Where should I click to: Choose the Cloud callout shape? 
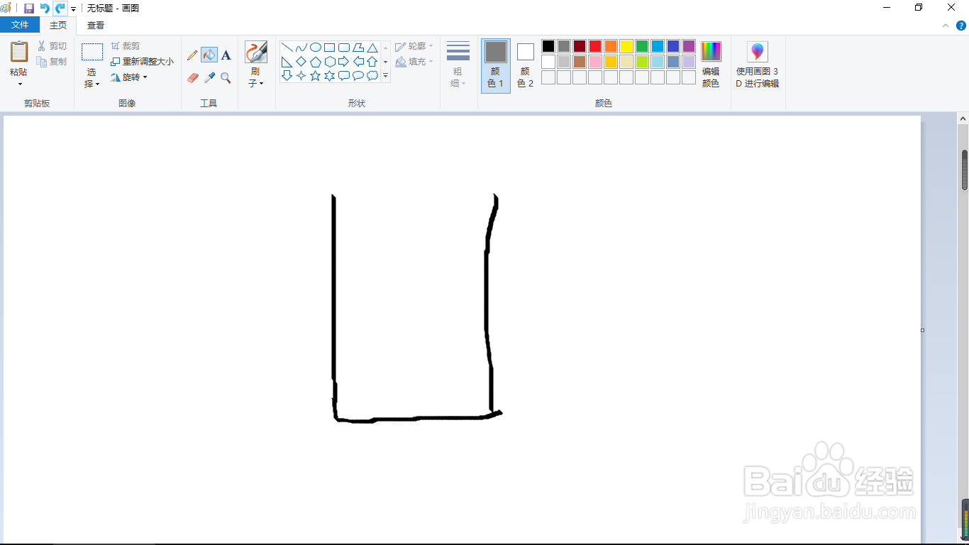pyautogui.click(x=372, y=75)
